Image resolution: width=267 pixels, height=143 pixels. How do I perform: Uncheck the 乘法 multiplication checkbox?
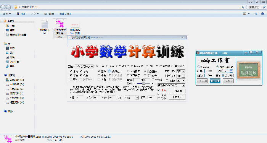pos(71,75)
